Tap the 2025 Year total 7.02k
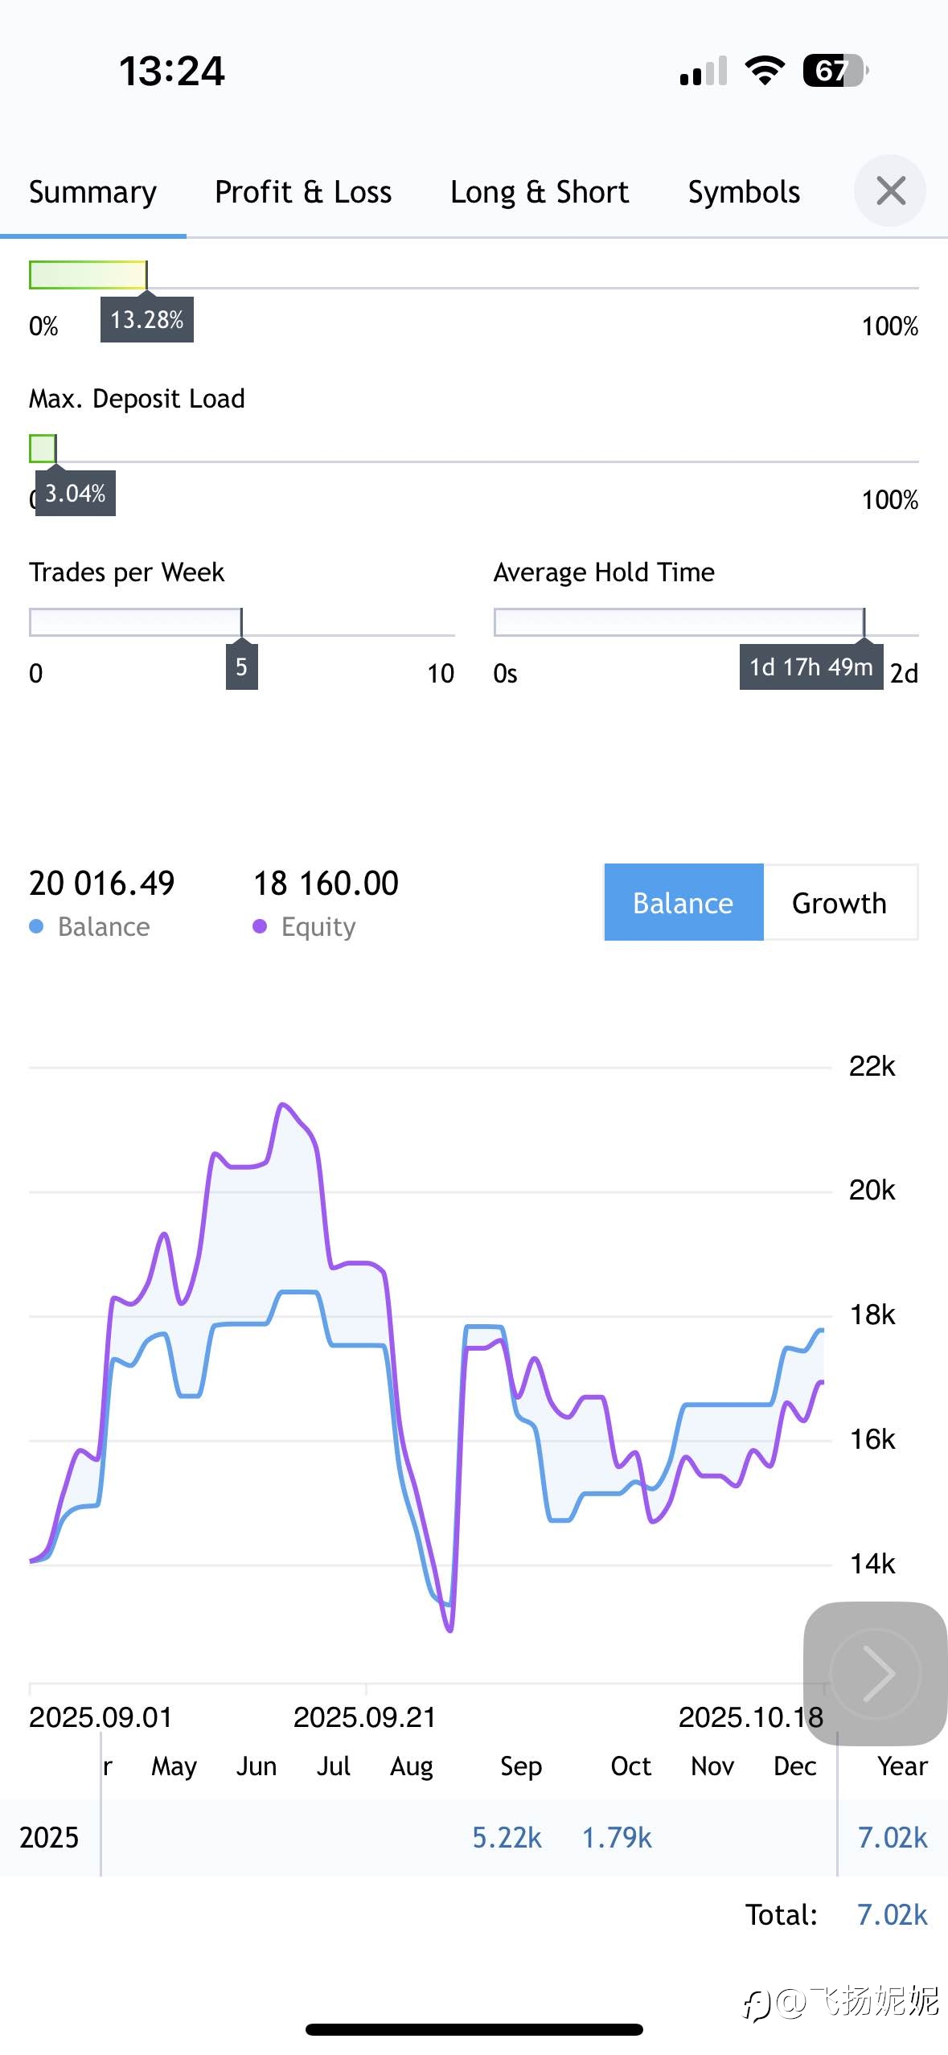Image resolution: width=948 pixels, height=2055 pixels. pos(893,1838)
